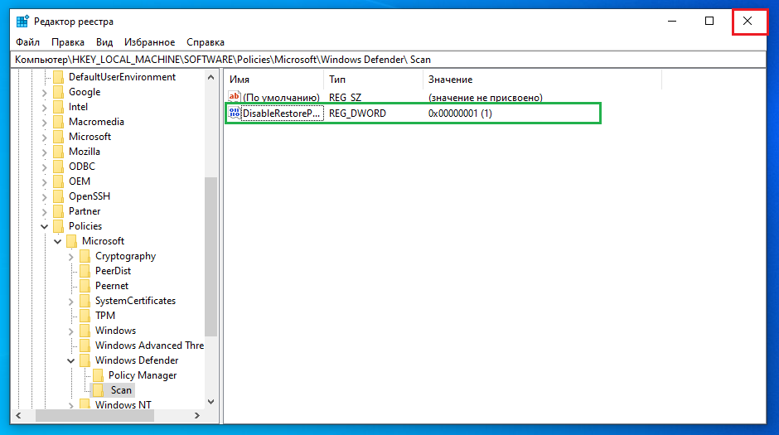Click the 0x00000001 (1) data cell
Screen dimensions: 779x435
click(x=460, y=114)
